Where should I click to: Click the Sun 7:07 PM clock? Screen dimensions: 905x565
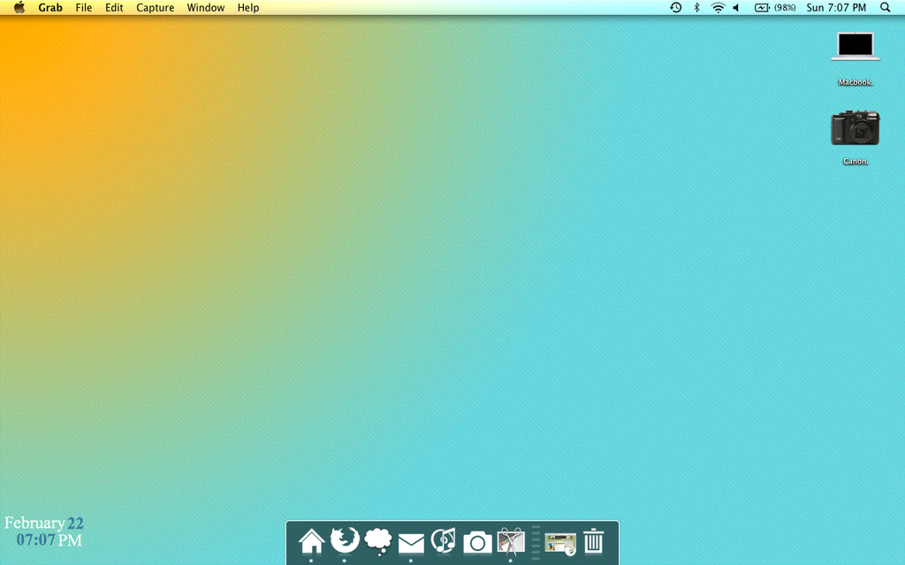coord(836,7)
